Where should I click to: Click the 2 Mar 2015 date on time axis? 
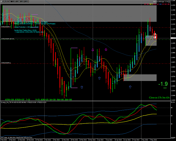(x=47, y=140)
